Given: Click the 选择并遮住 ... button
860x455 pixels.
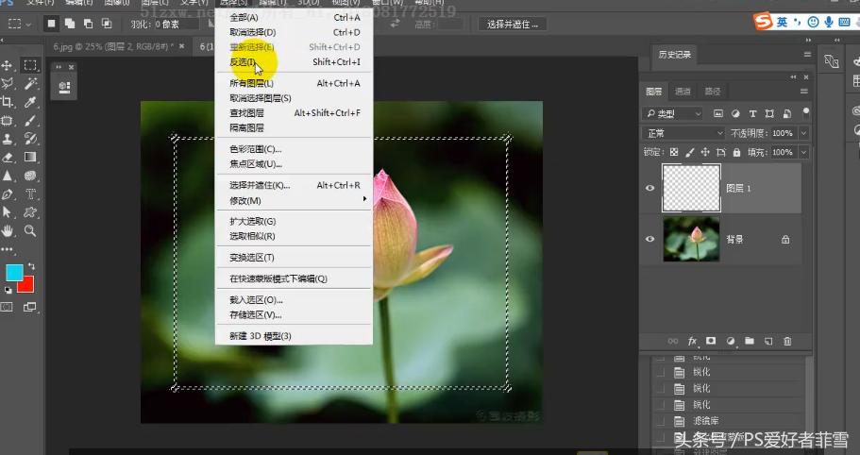Looking at the screenshot, I should click(513, 25).
